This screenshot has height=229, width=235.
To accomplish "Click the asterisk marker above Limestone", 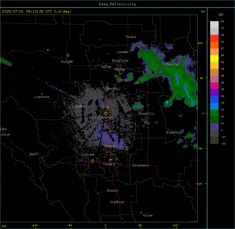I will click(42, 94).
